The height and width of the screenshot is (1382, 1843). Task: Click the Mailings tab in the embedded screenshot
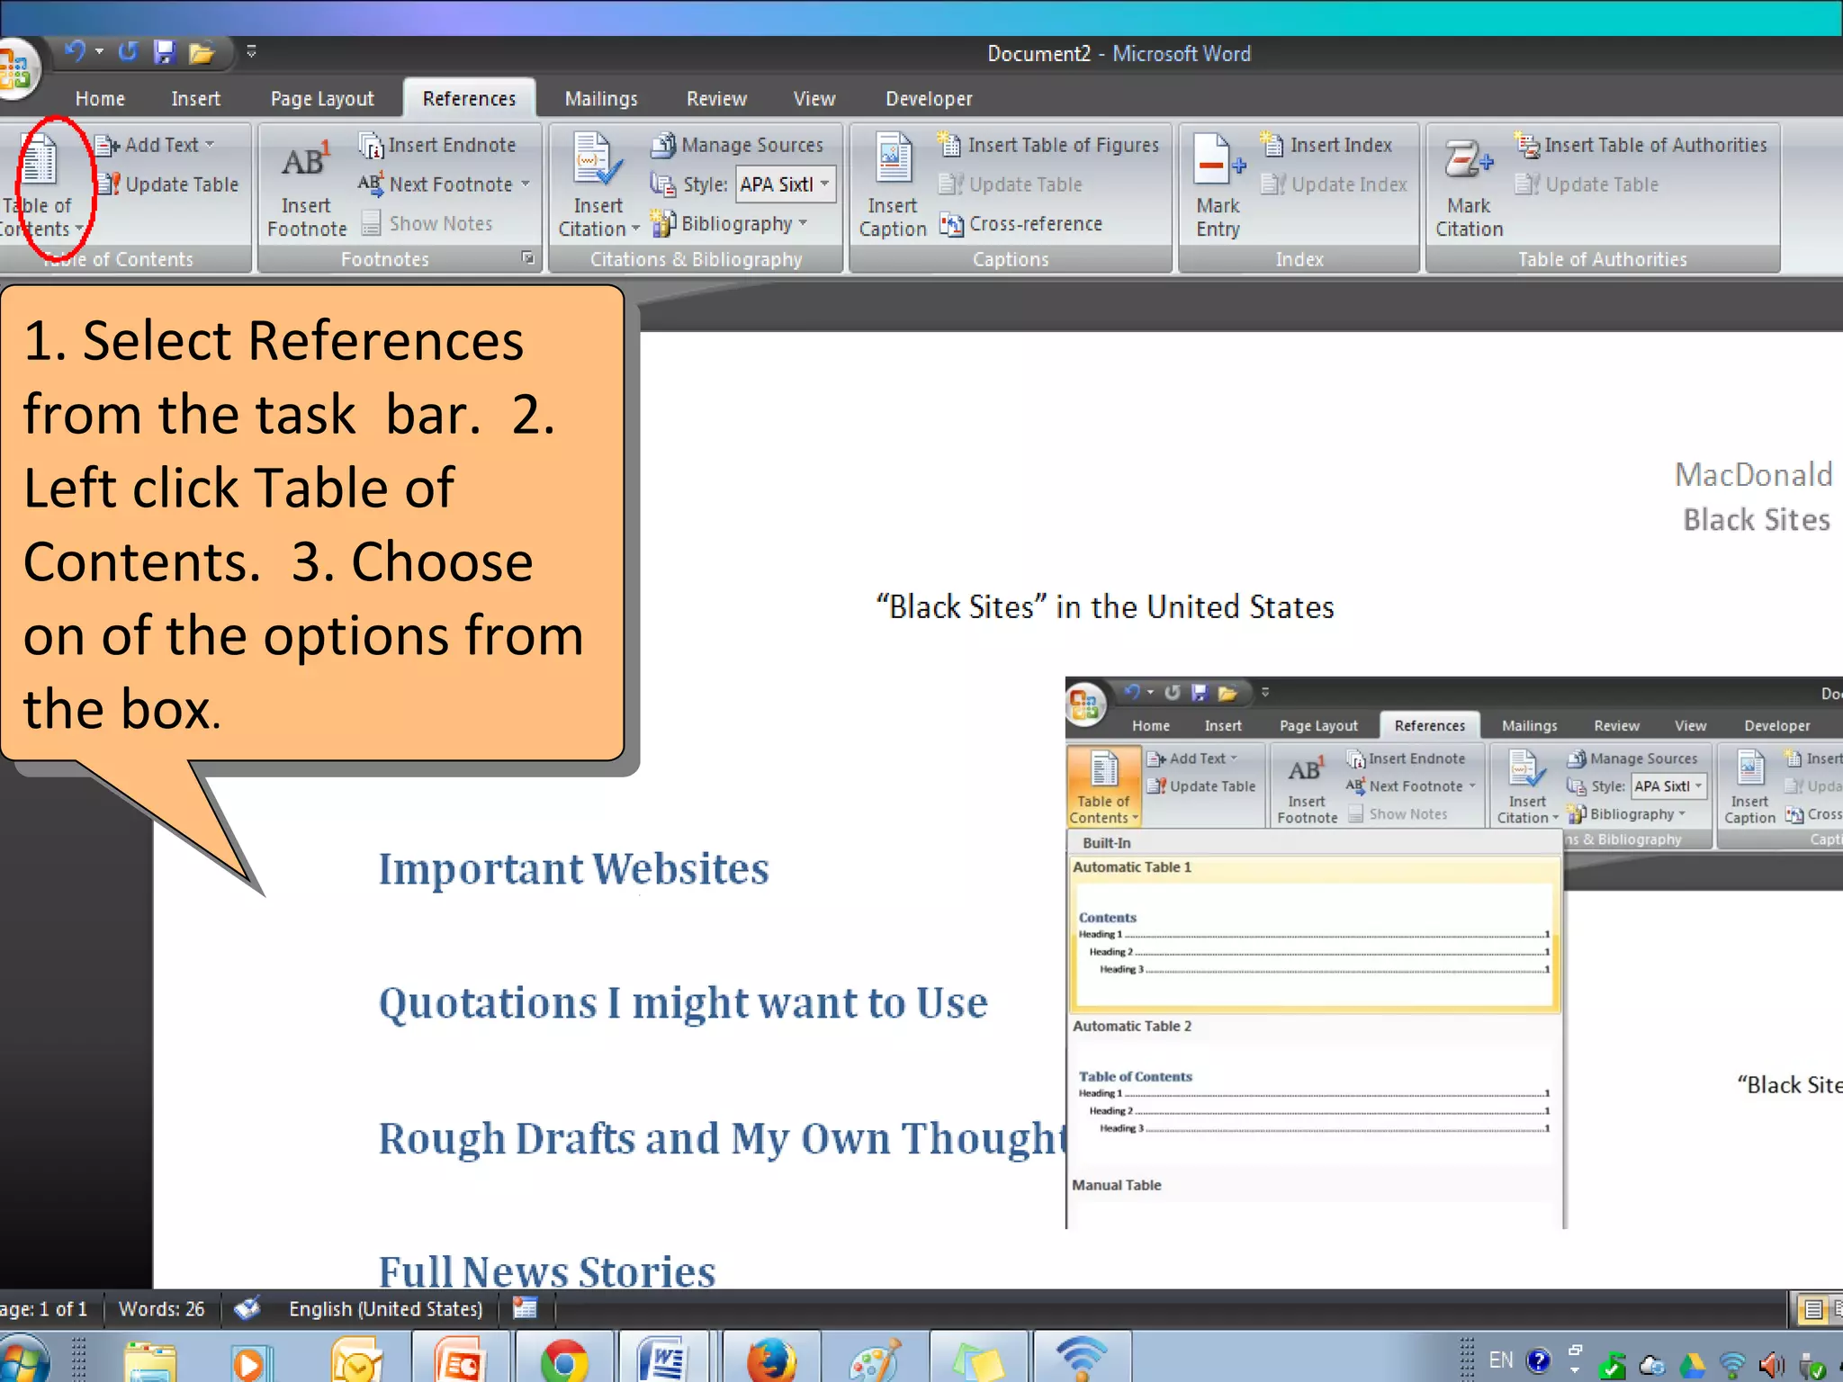pos(1529,725)
